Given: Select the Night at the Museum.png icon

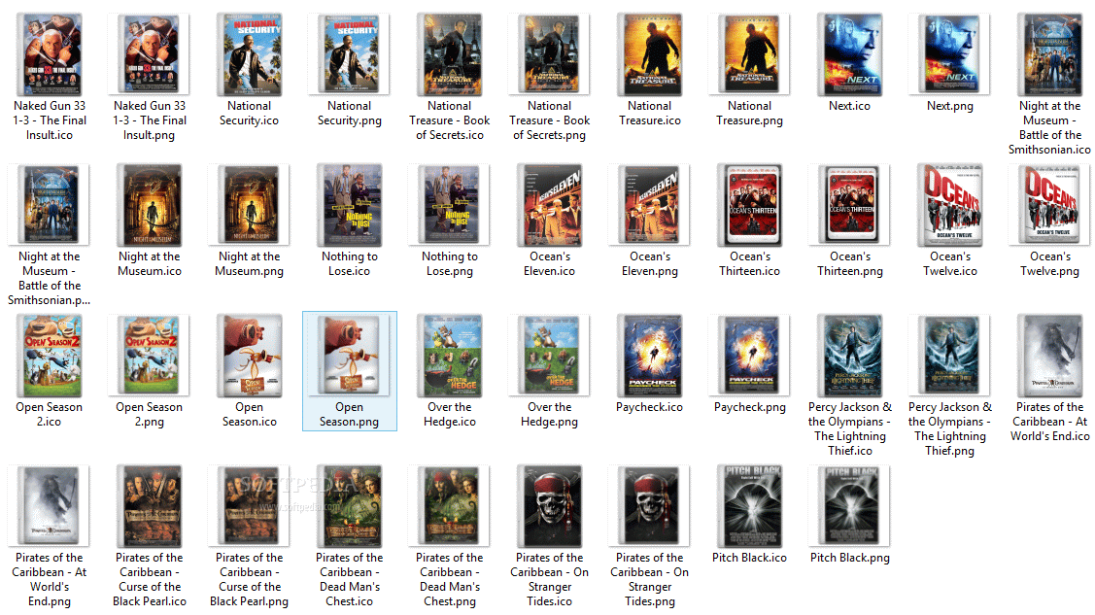Looking at the screenshot, I should click(x=250, y=205).
